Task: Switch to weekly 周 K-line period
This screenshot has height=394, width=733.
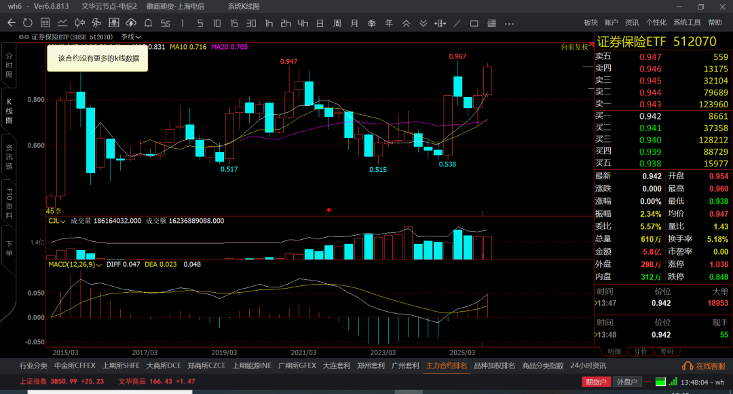Action: click(337, 23)
